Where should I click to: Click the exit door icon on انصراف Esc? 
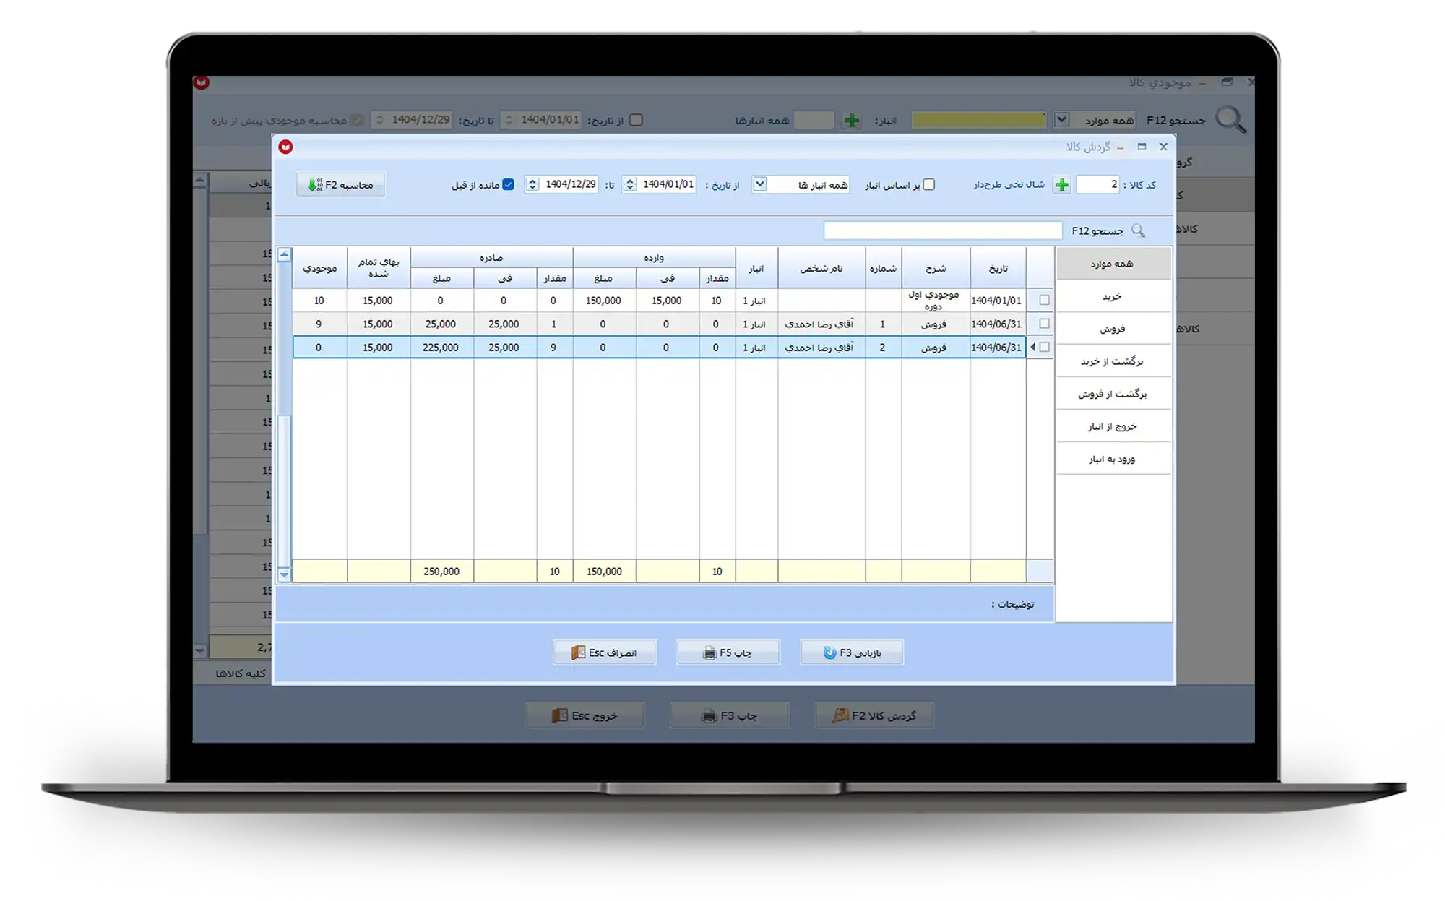point(578,653)
